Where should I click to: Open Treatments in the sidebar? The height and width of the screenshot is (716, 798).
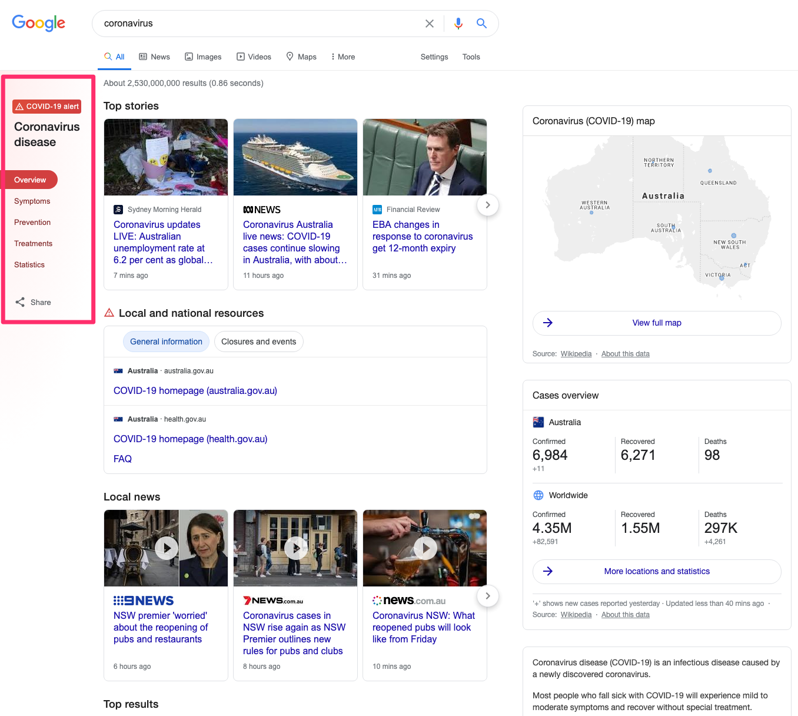pos(34,244)
